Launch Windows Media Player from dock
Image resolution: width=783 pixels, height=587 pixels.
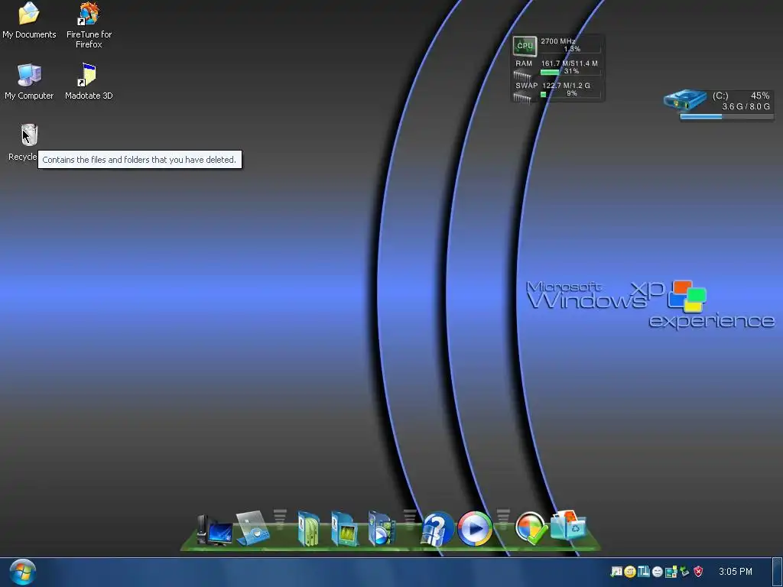point(475,528)
